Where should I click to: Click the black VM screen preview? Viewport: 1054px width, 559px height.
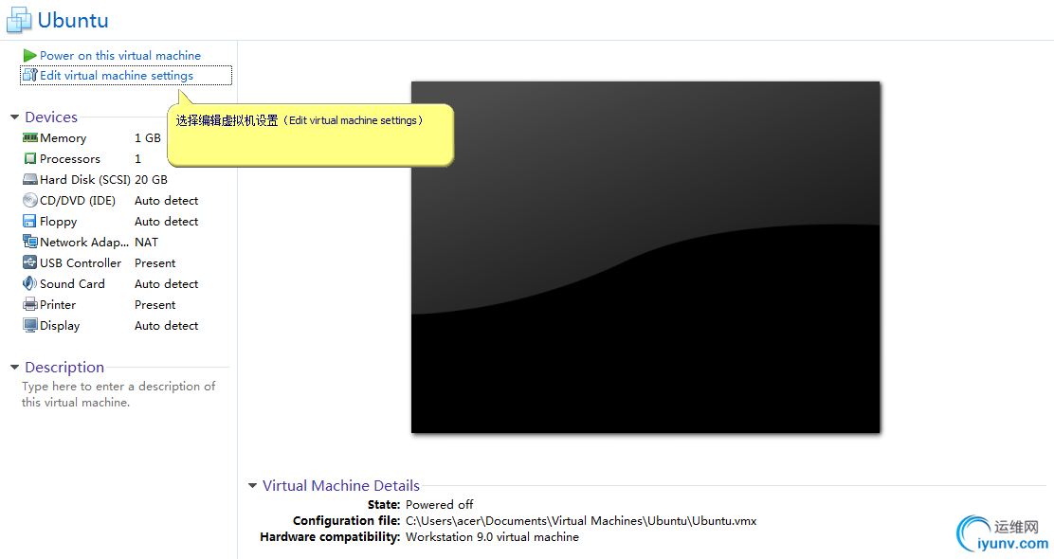(645, 258)
